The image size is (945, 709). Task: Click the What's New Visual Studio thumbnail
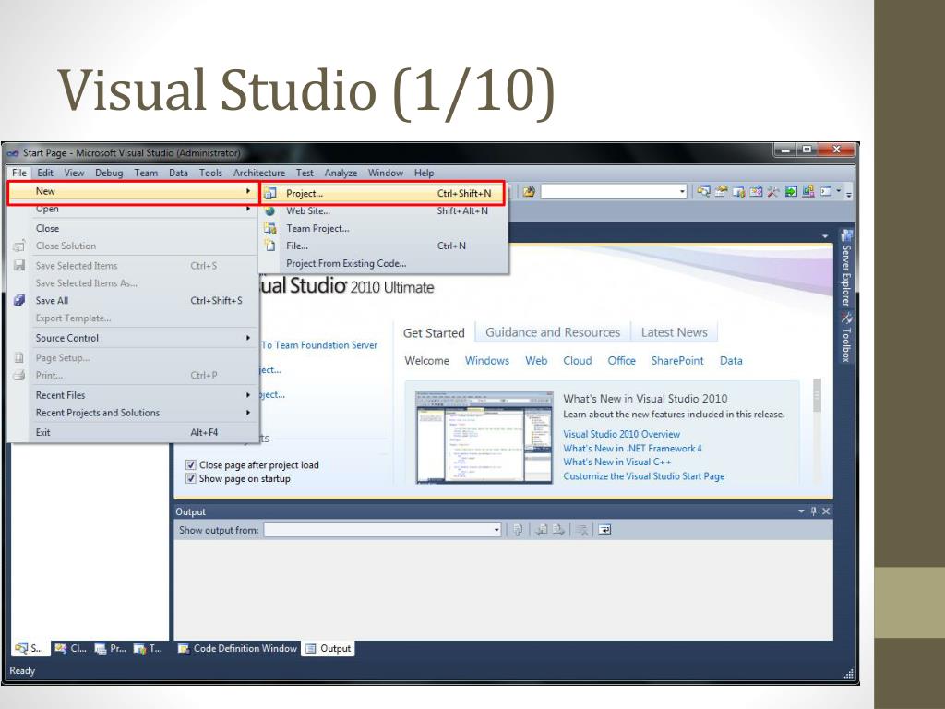pos(484,437)
